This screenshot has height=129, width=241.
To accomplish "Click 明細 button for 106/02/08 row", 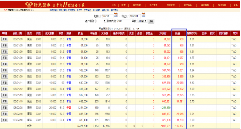I will tap(5, 108).
